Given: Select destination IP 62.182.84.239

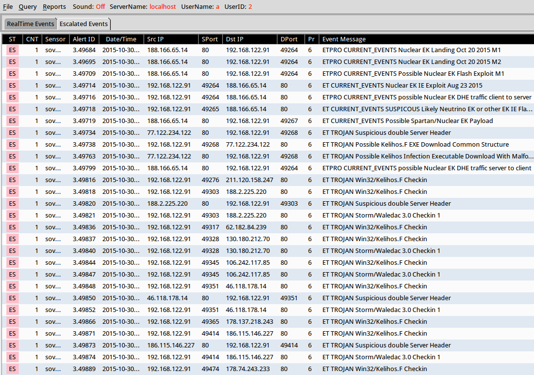Looking at the screenshot, I should click(246, 227).
